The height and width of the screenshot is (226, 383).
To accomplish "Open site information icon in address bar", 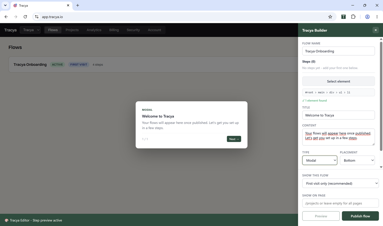I will click(x=37, y=17).
